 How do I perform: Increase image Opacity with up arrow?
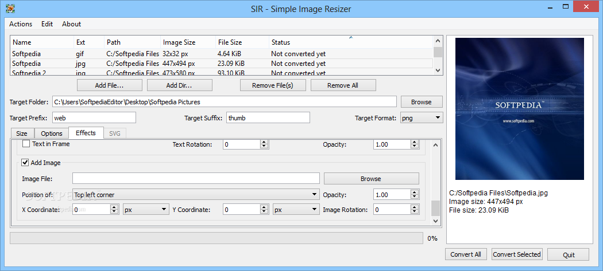pyautogui.click(x=415, y=193)
